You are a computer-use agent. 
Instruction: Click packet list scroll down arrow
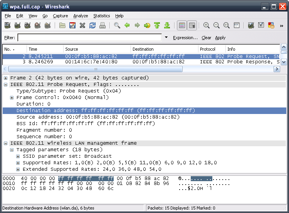(x=284, y=62)
